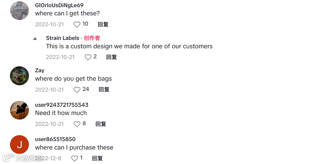Open Zay's profile picture

(x=19, y=76)
